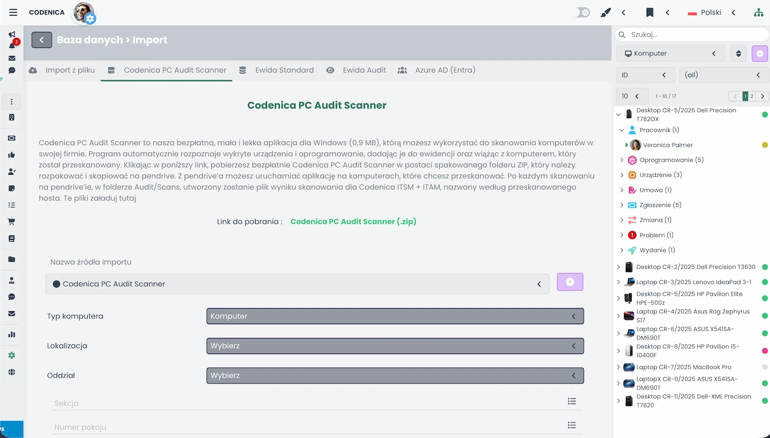The width and height of the screenshot is (770, 438).
Task: Switch to the Ewida Standard tab
Action: tap(284, 70)
